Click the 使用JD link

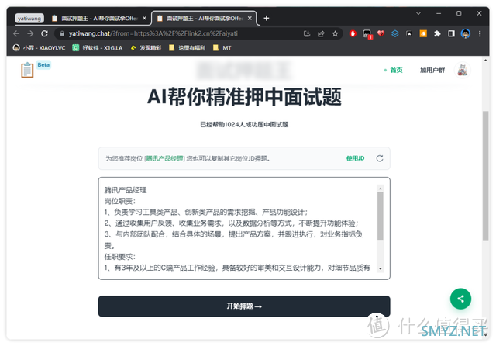pyautogui.click(x=355, y=158)
